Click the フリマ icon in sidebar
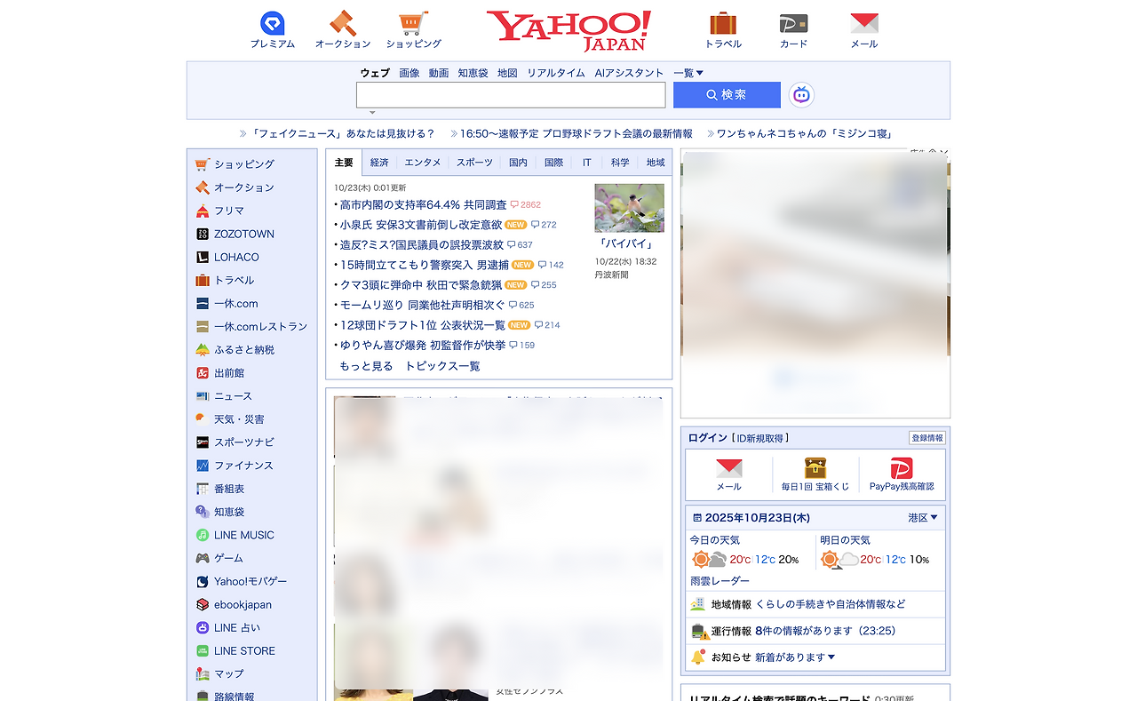The image size is (1137, 701). coord(203,211)
